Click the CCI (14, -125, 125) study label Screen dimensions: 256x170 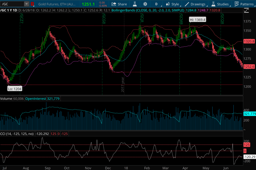pyautogui.click(x=16, y=134)
